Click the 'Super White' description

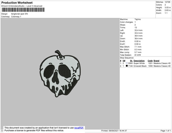point(139,63)
